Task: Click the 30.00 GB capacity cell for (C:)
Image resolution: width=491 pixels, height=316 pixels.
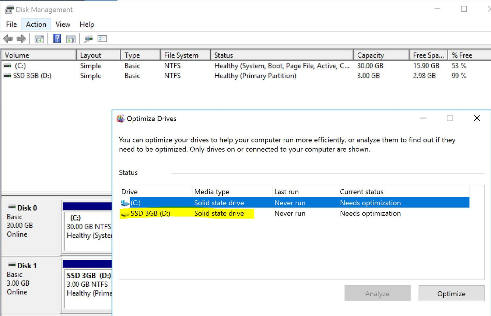Action: point(370,66)
